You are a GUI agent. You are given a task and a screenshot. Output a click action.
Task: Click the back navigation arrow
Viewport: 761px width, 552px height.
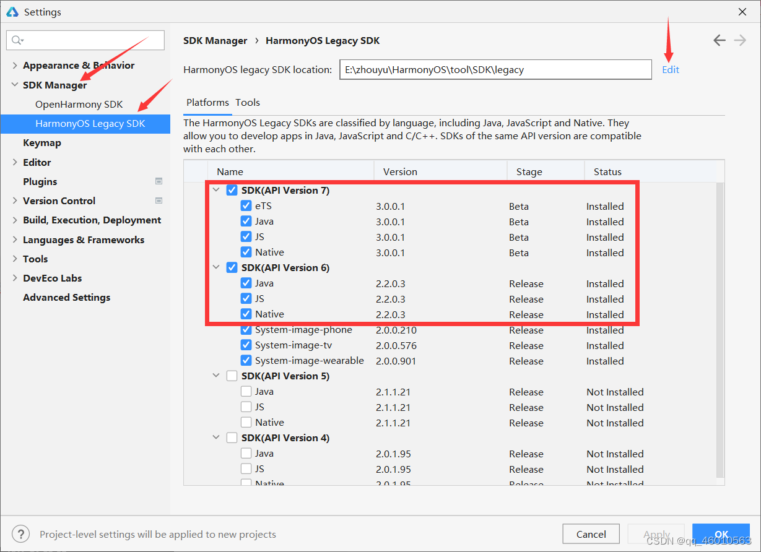(x=719, y=40)
